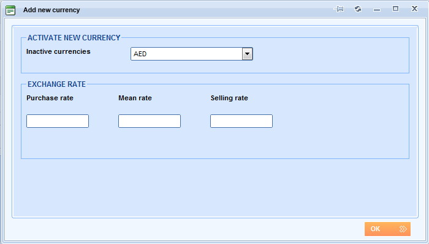Click the refresh icon in title bar
The height and width of the screenshot is (244, 429).
click(358, 9)
